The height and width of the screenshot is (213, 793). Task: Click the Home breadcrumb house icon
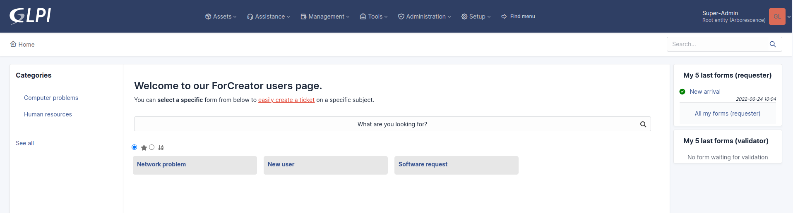13,44
